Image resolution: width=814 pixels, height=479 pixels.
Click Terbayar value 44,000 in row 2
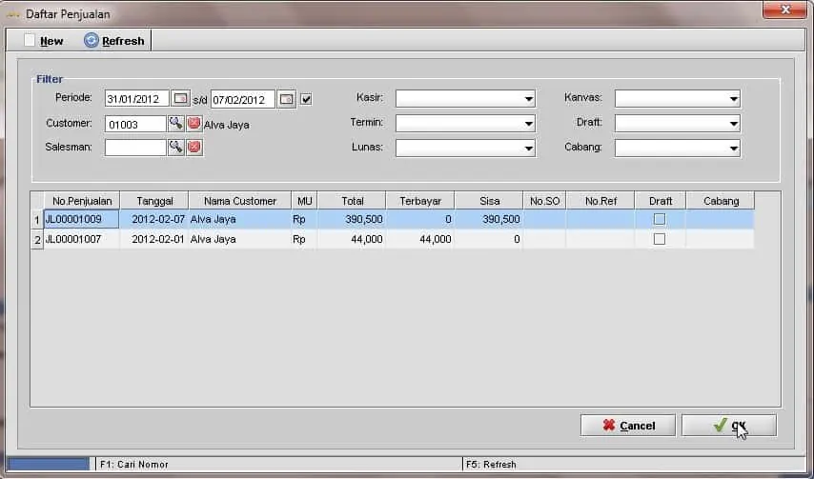click(x=420, y=239)
